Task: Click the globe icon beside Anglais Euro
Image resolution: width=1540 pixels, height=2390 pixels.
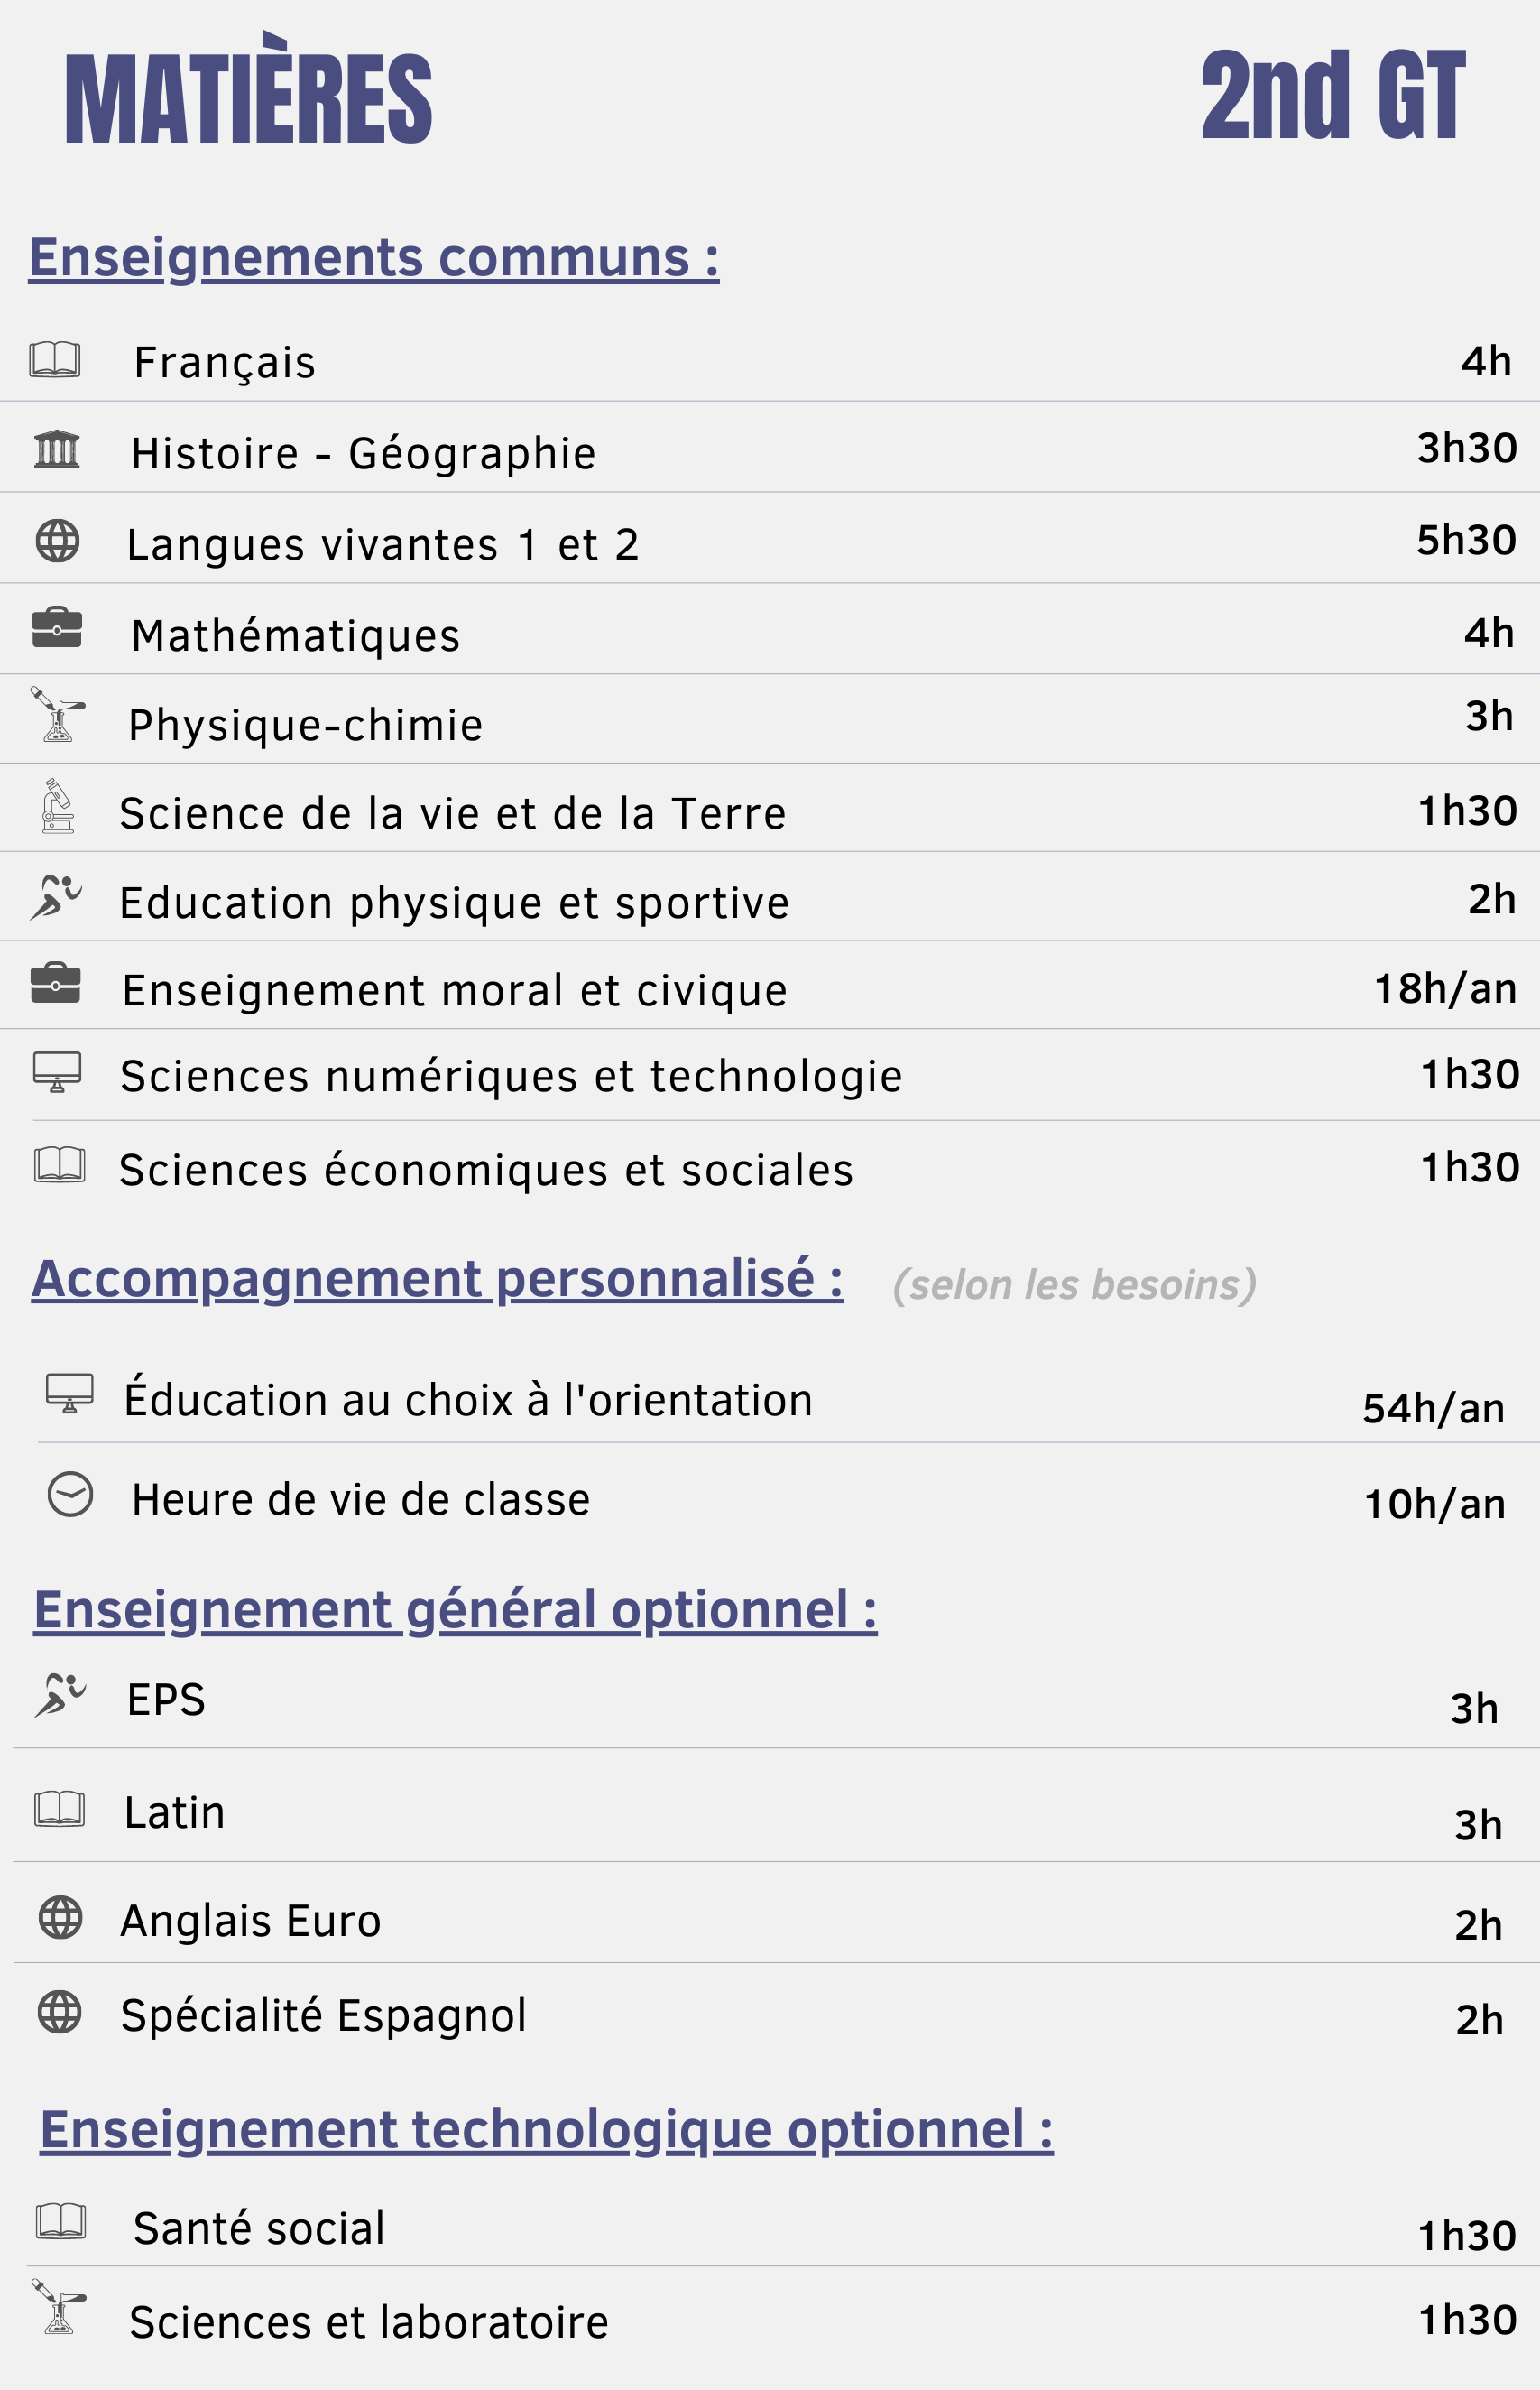Action: [x=60, y=1918]
